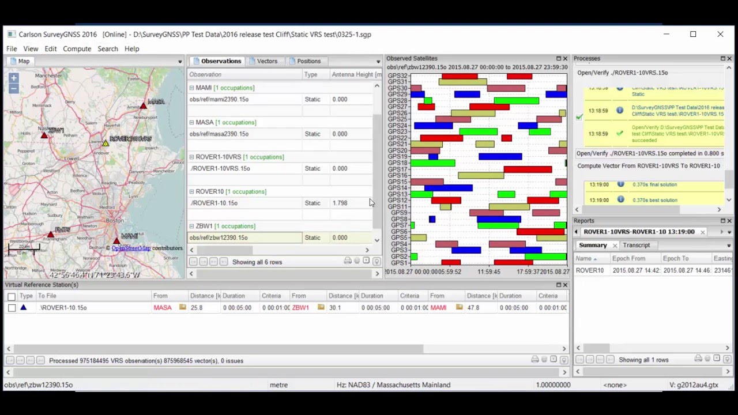Viewport: 738px width, 415px height.
Task: Click the 1.798 antenna height value
Action: 340,203
